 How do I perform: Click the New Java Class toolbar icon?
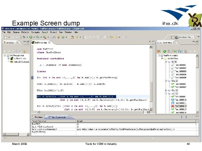pyautogui.click(x=63, y=37)
